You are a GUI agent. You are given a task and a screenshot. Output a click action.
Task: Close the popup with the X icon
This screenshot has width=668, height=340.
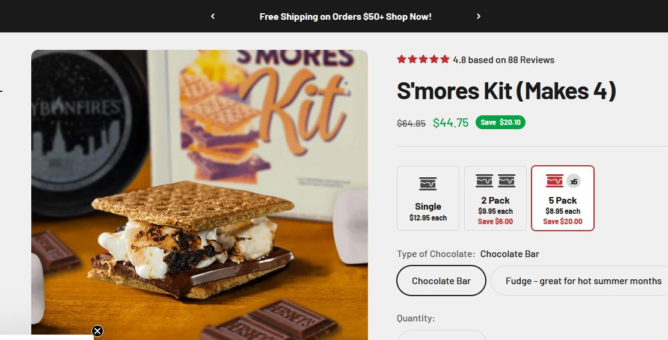[x=97, y=331]
